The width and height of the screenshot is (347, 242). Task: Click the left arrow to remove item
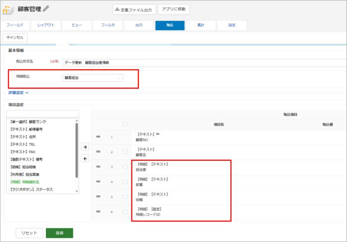click(85, 158)
